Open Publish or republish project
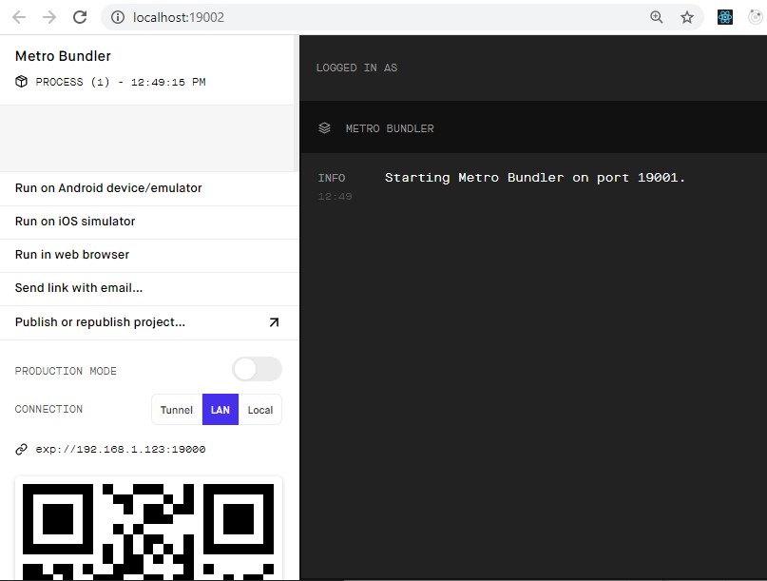The width and height of the screenshot is (767, 581). pos(149,322)
